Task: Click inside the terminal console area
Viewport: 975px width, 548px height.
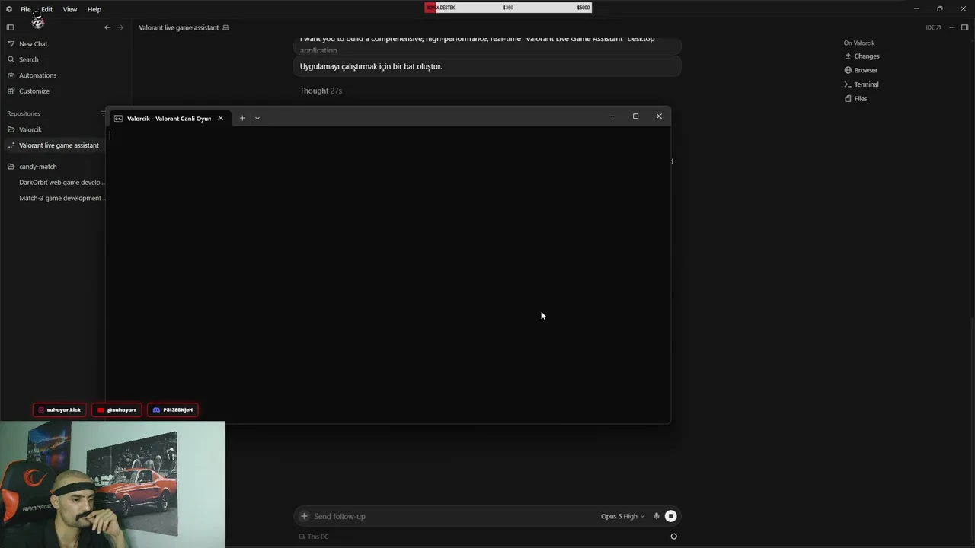Action: click(388, 274)
